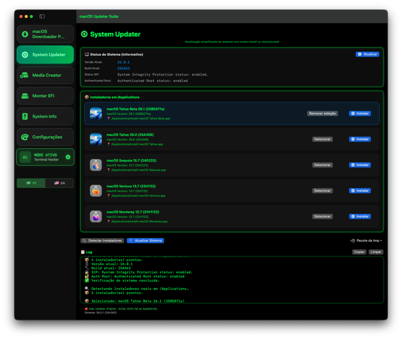Viewport: 402px width, 339px height.
Task: Click the Instaladores package box icon
Action: 87,97
